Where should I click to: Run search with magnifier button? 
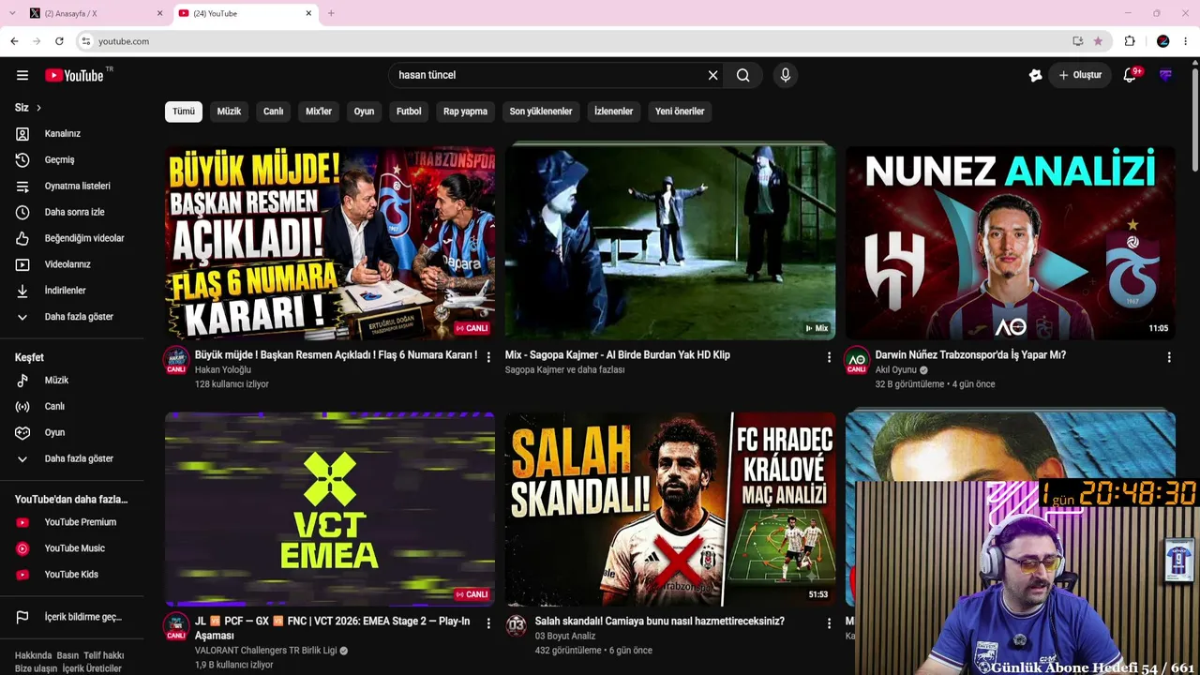tap(743, 75)
